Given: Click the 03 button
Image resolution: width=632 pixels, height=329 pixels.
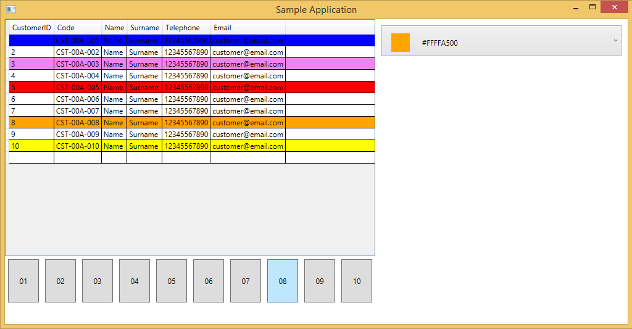Looking at the screenshot, I should click(98, 281).
